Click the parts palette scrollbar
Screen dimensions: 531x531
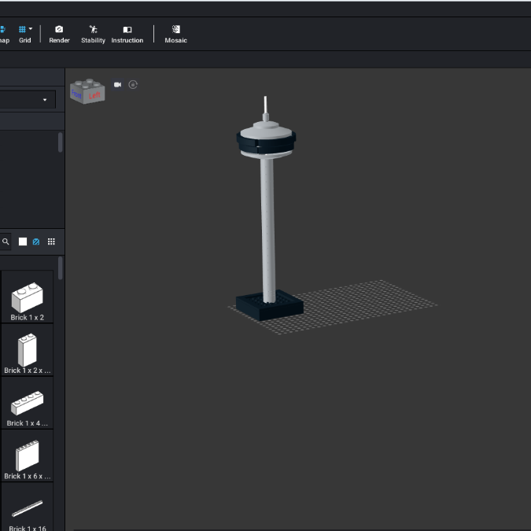click(61, 268)
